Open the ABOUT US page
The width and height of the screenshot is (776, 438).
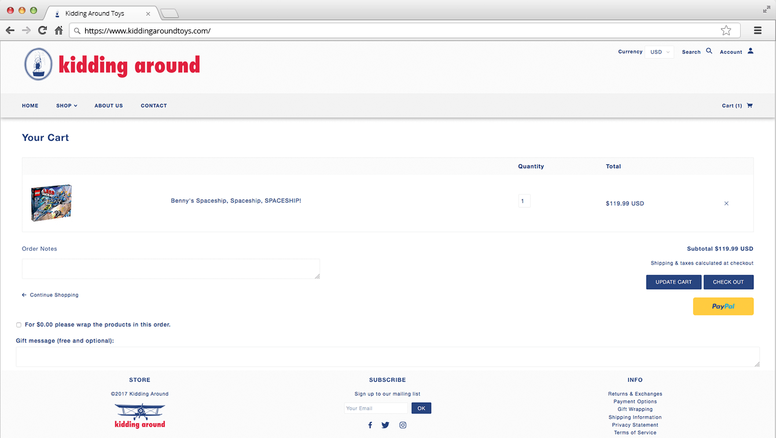click(x=109, y=106)
